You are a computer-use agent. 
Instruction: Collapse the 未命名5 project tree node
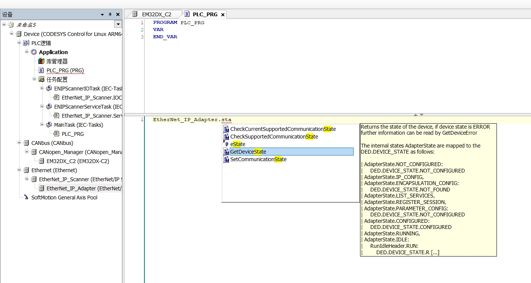4,25
